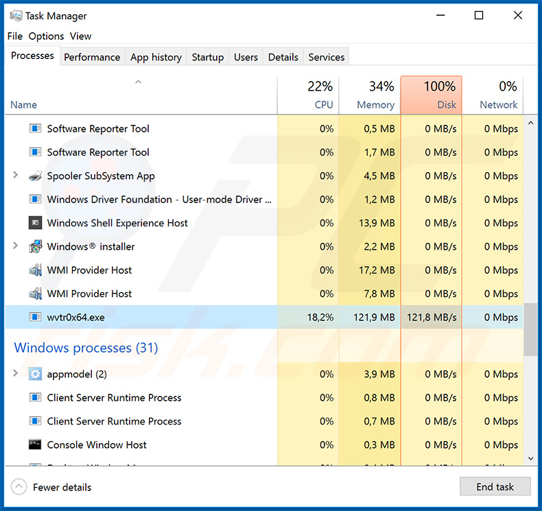Expand the appmodel (2) group
Image resolution: width=542 pixels, height=511 pixels.
tap(15, 373)
